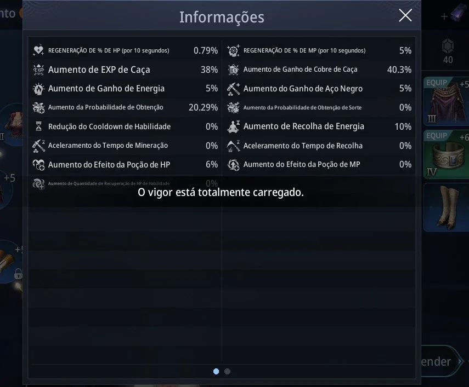
Task: Select the first info page dot
Action: [216, 372]
